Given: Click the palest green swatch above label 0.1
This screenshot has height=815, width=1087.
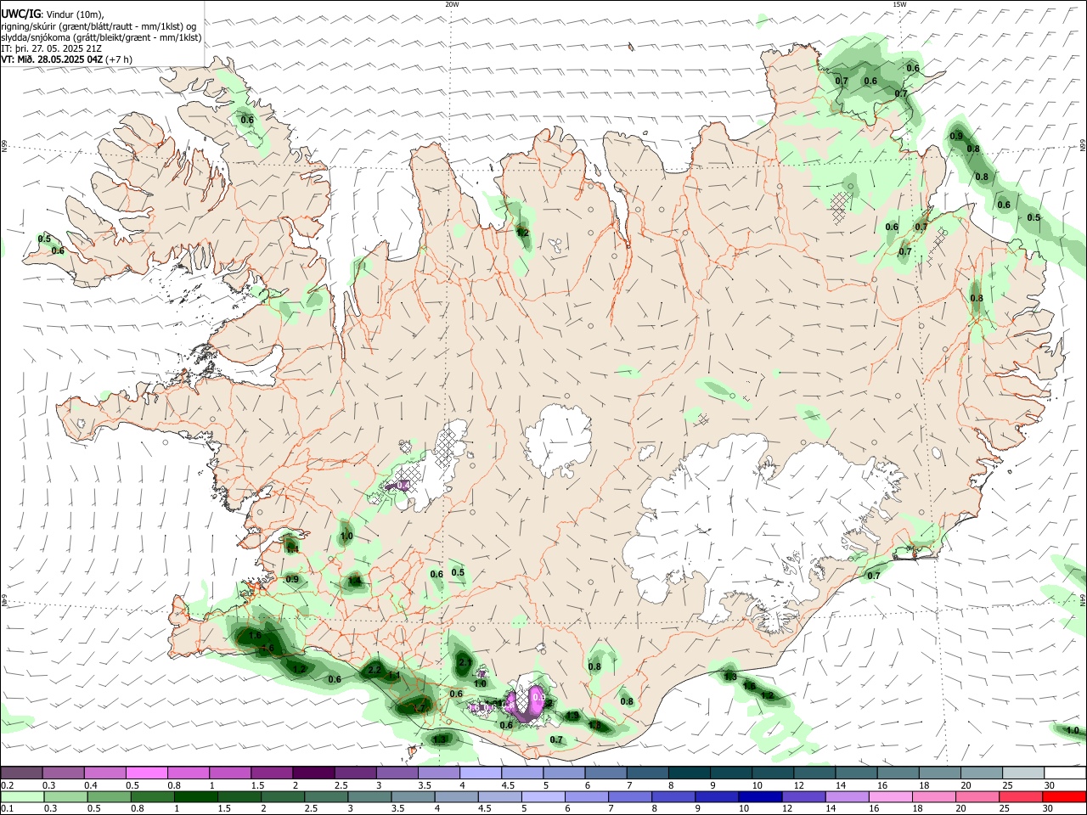Looking at the screenshot, I should (x=22, y=796).
